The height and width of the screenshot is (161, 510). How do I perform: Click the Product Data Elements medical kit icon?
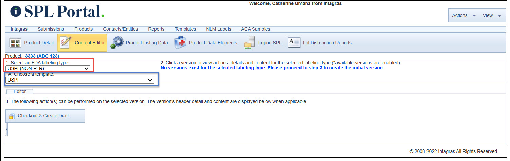point(180,43)
